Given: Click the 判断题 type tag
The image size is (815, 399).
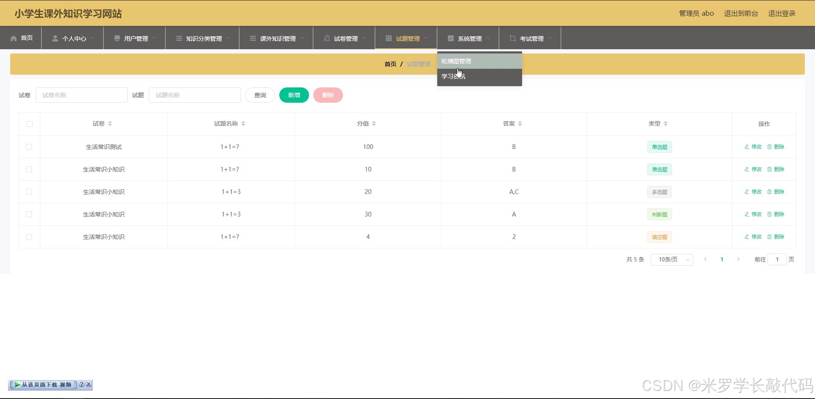Looking at the screenshot, I should point(659,214).
